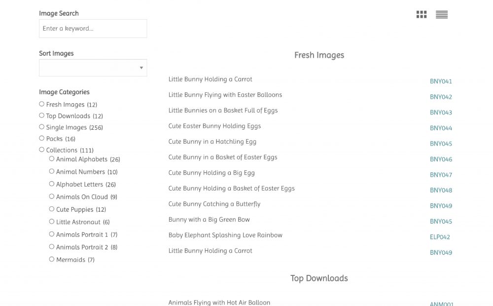The image size is (493, 306).
Task: Select Alphabet Letters radio button
Action: [x=52, y=184]
